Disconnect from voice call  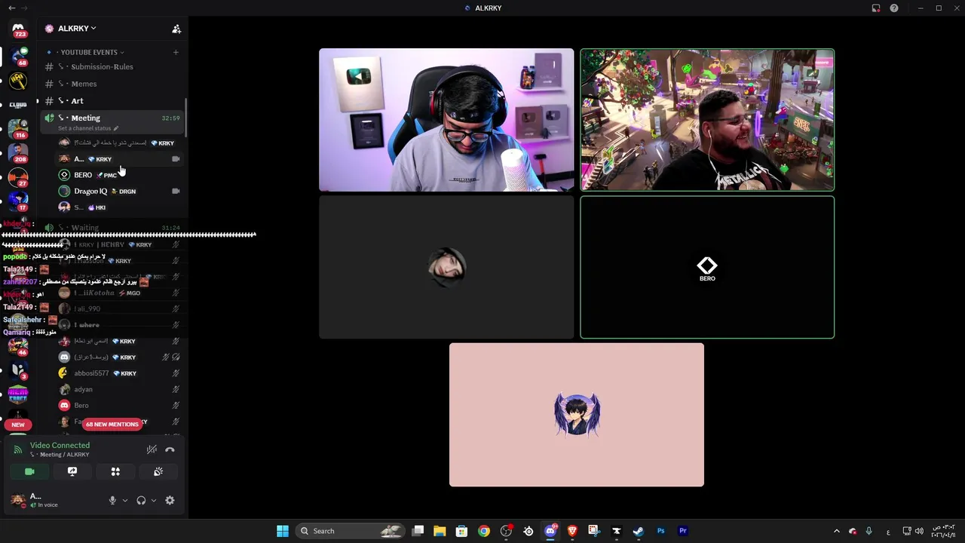coord(170,449)
